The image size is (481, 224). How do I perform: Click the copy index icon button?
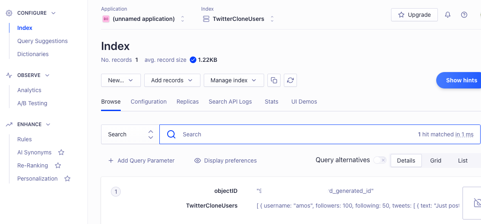[x=274, y=80]
